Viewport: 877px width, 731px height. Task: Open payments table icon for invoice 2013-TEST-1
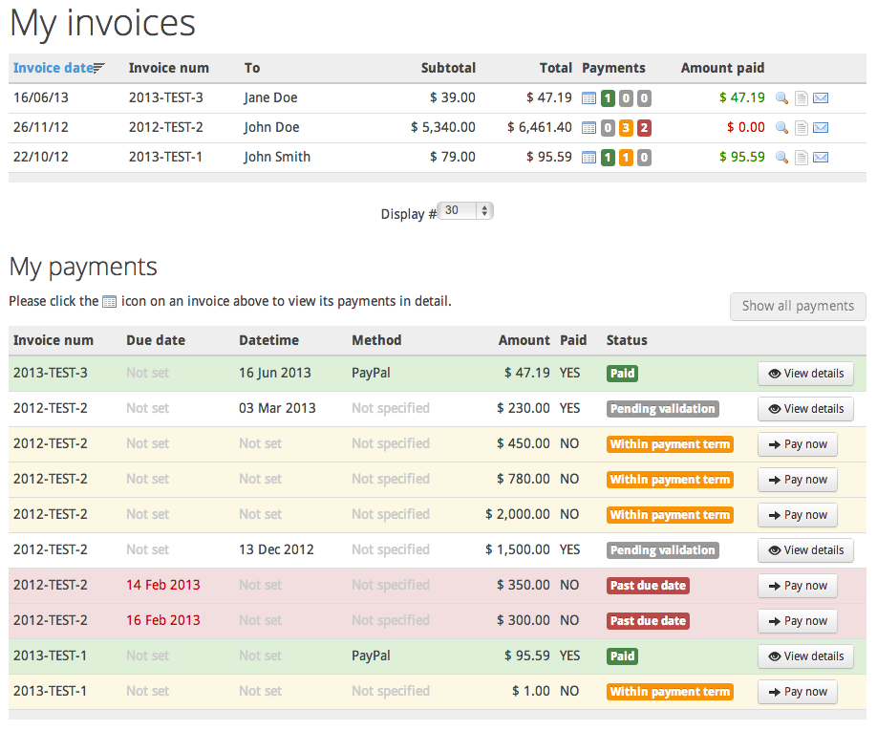click(x=588, y=158)
